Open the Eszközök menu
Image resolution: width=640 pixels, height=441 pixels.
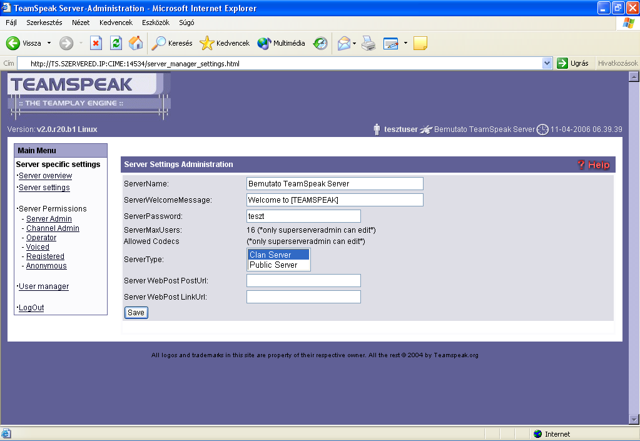[x=156, y=23]
